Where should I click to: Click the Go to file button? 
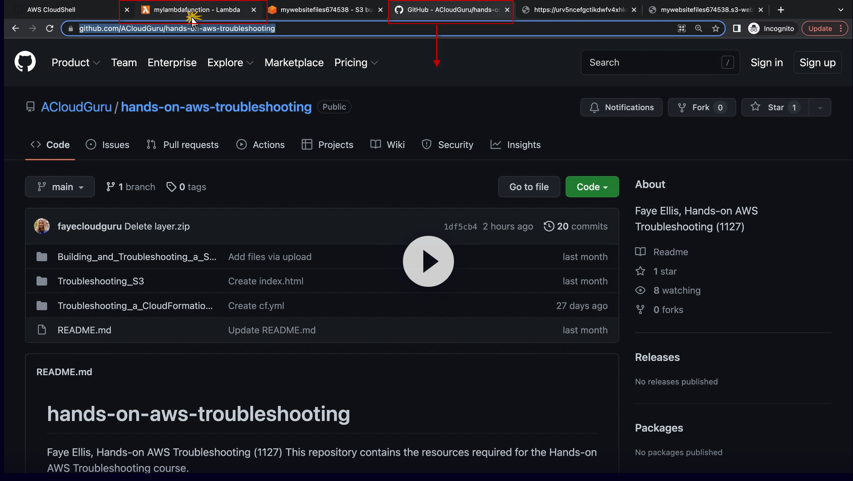pyautogui.click(x=529, y=187)
